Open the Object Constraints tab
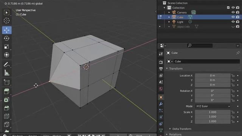242x136 pixels. [161, 124]
